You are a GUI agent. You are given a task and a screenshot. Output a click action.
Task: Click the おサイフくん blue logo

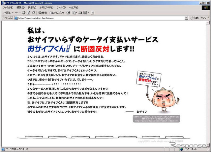[x=49, y=48]
